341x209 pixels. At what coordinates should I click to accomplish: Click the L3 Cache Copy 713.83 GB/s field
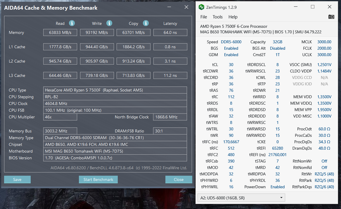pos(134,75)
